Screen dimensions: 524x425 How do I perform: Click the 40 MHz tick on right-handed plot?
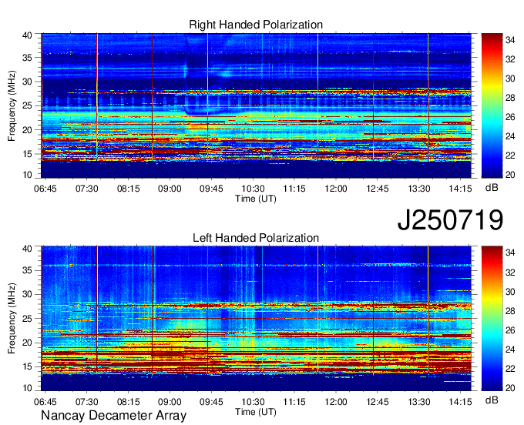(x=27, y=35)
